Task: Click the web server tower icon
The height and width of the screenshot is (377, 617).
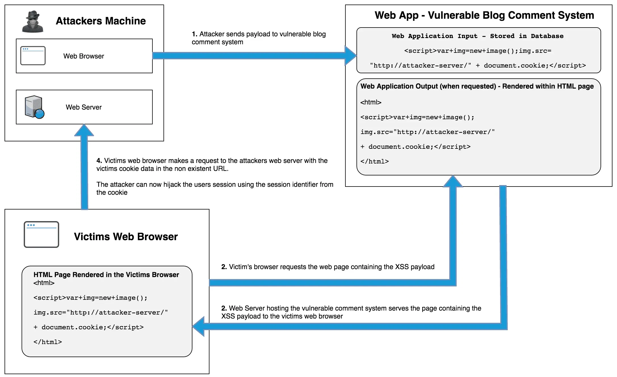Action: [x=34, y=107]
